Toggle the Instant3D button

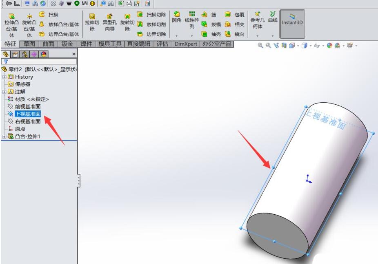292,24
